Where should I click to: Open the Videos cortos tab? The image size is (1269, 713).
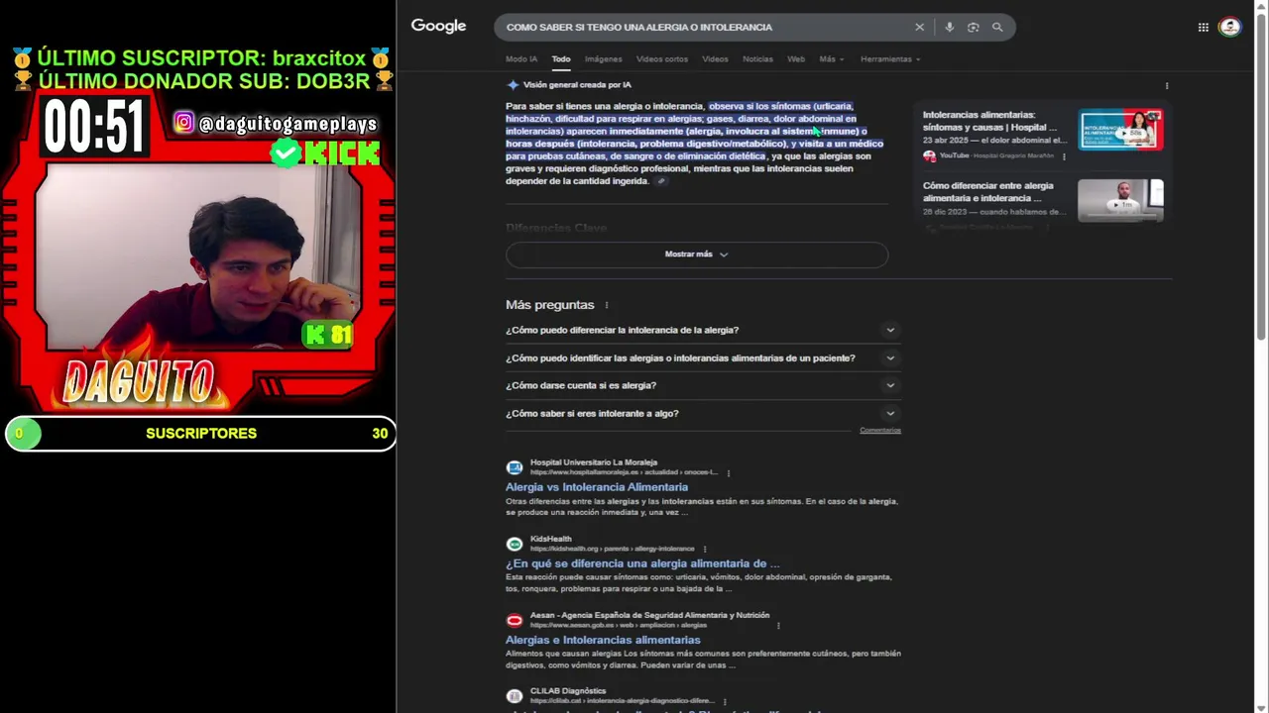pos(662,59)
